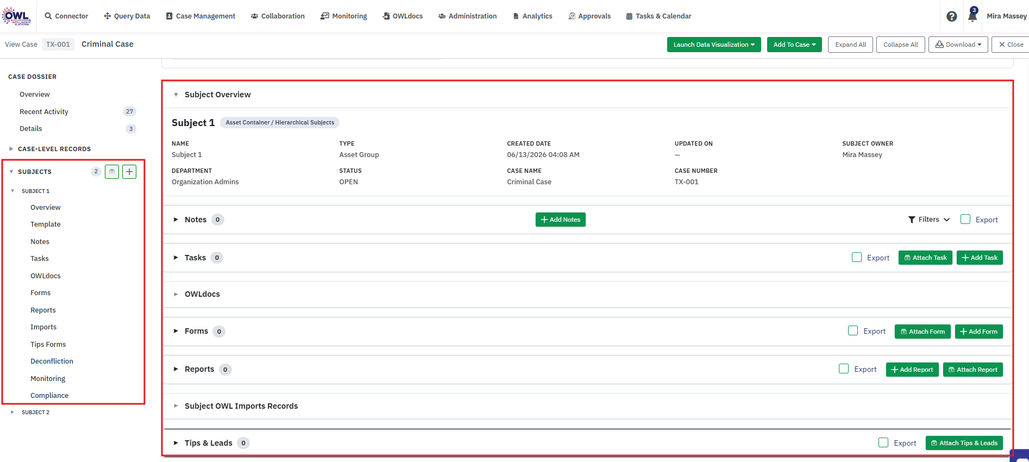The height and width of the screenshot is (462, 1029).
Task: Click the Attach Form button
Action: click(x=923, y=332)
